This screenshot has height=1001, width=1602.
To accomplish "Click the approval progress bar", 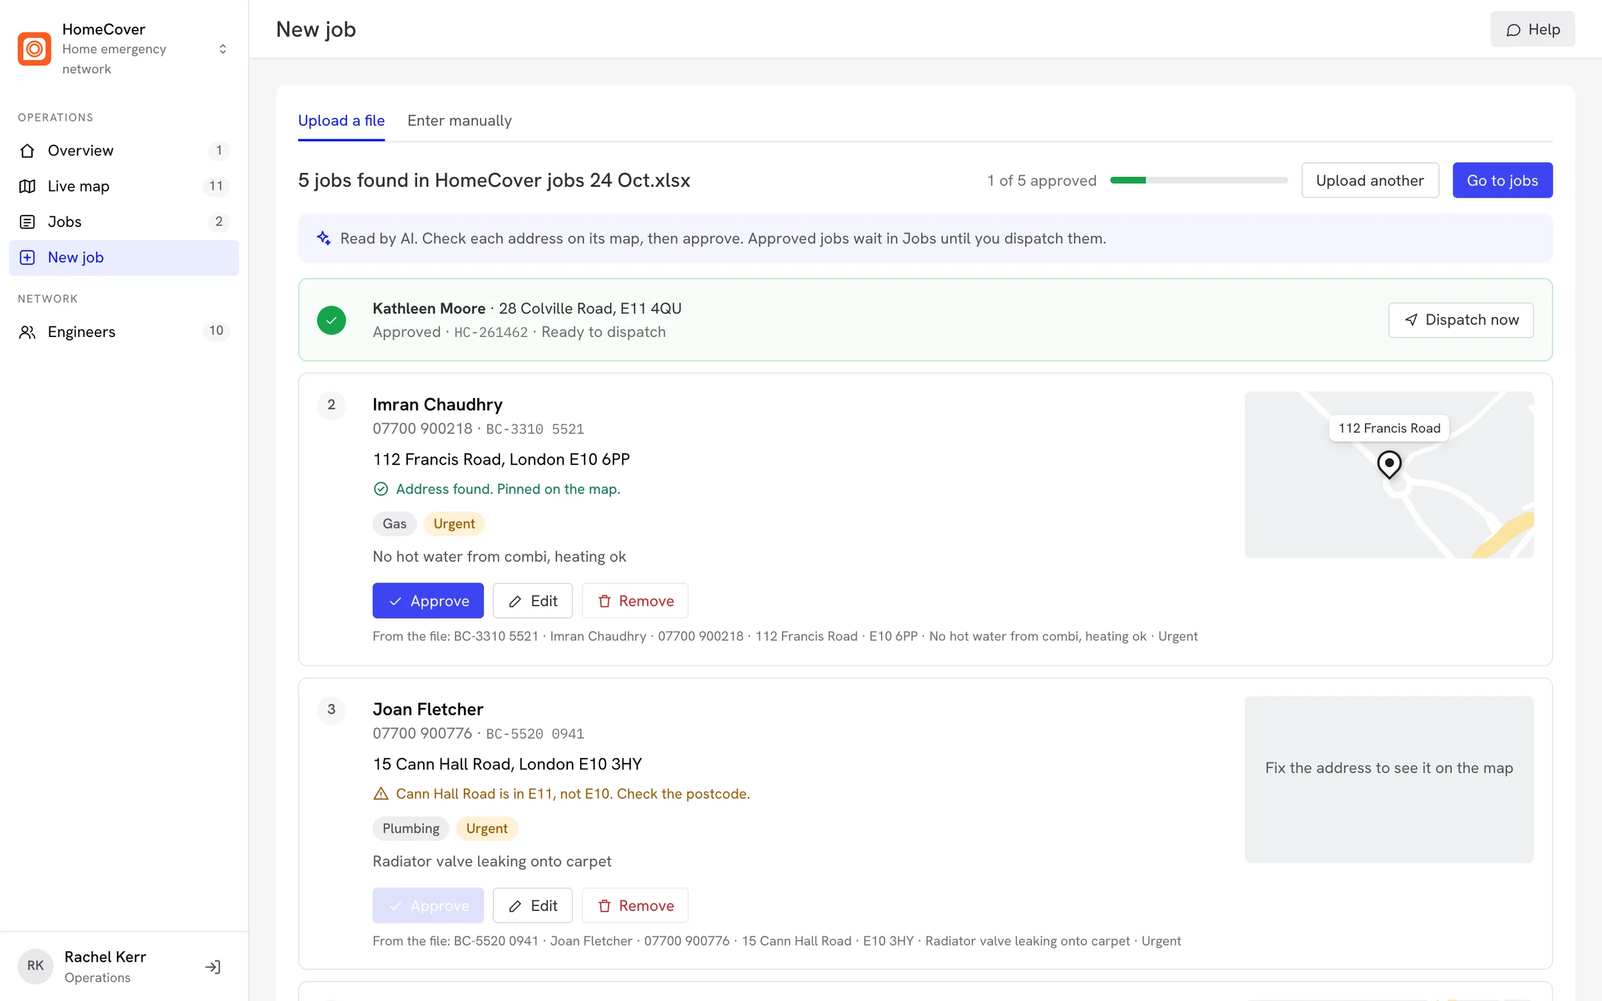I will pos(1199,180).
